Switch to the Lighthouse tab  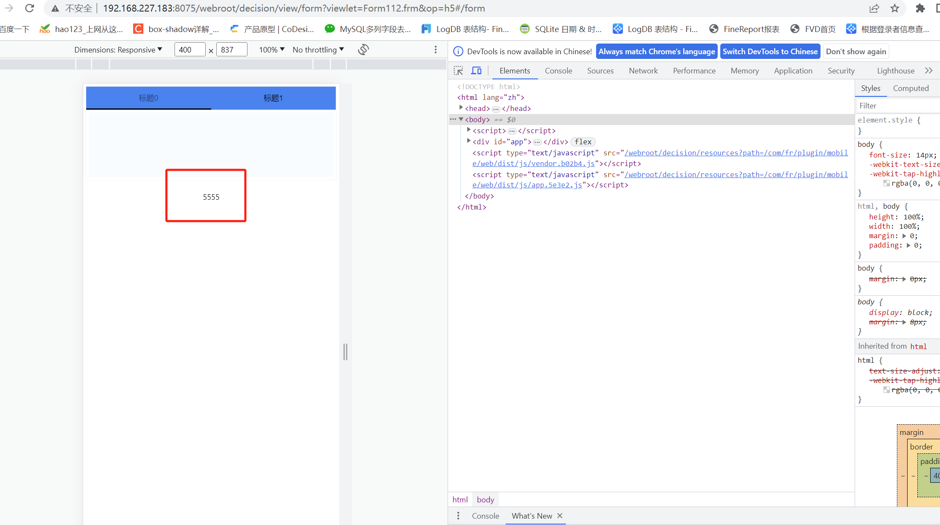(x=896, y=70)
